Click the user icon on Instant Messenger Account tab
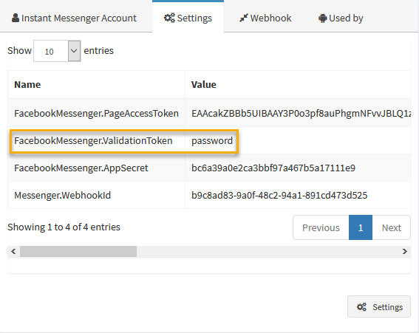The width and height of the screenshot is (419, 333). (x=16, y=18)
